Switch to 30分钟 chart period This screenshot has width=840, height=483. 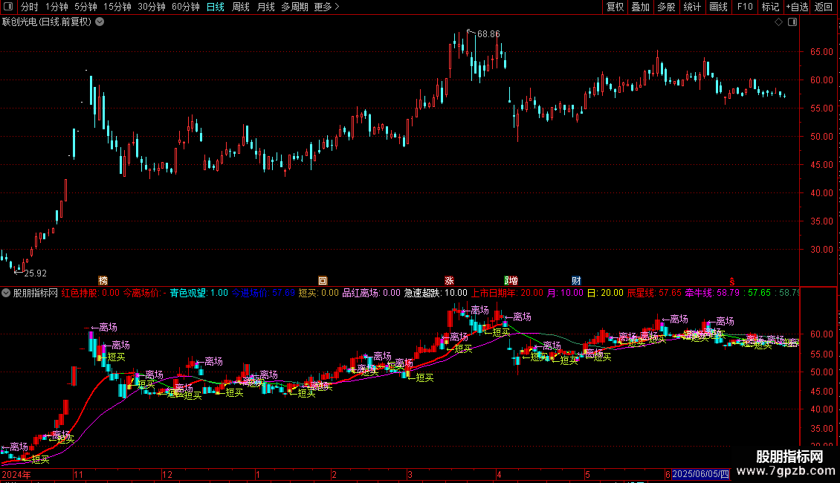click(x=152, y=7)
